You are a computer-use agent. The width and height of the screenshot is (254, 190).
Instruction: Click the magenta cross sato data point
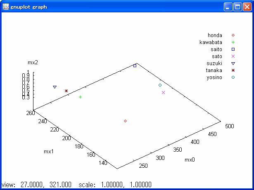tap(164, 92)
